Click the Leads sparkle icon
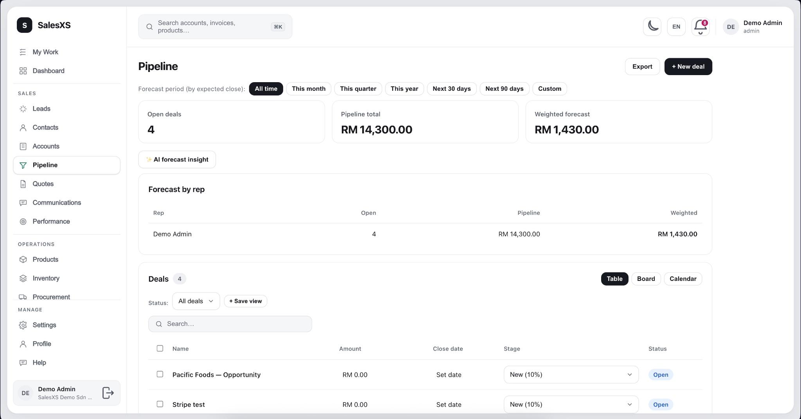 [x=23, y=109]
